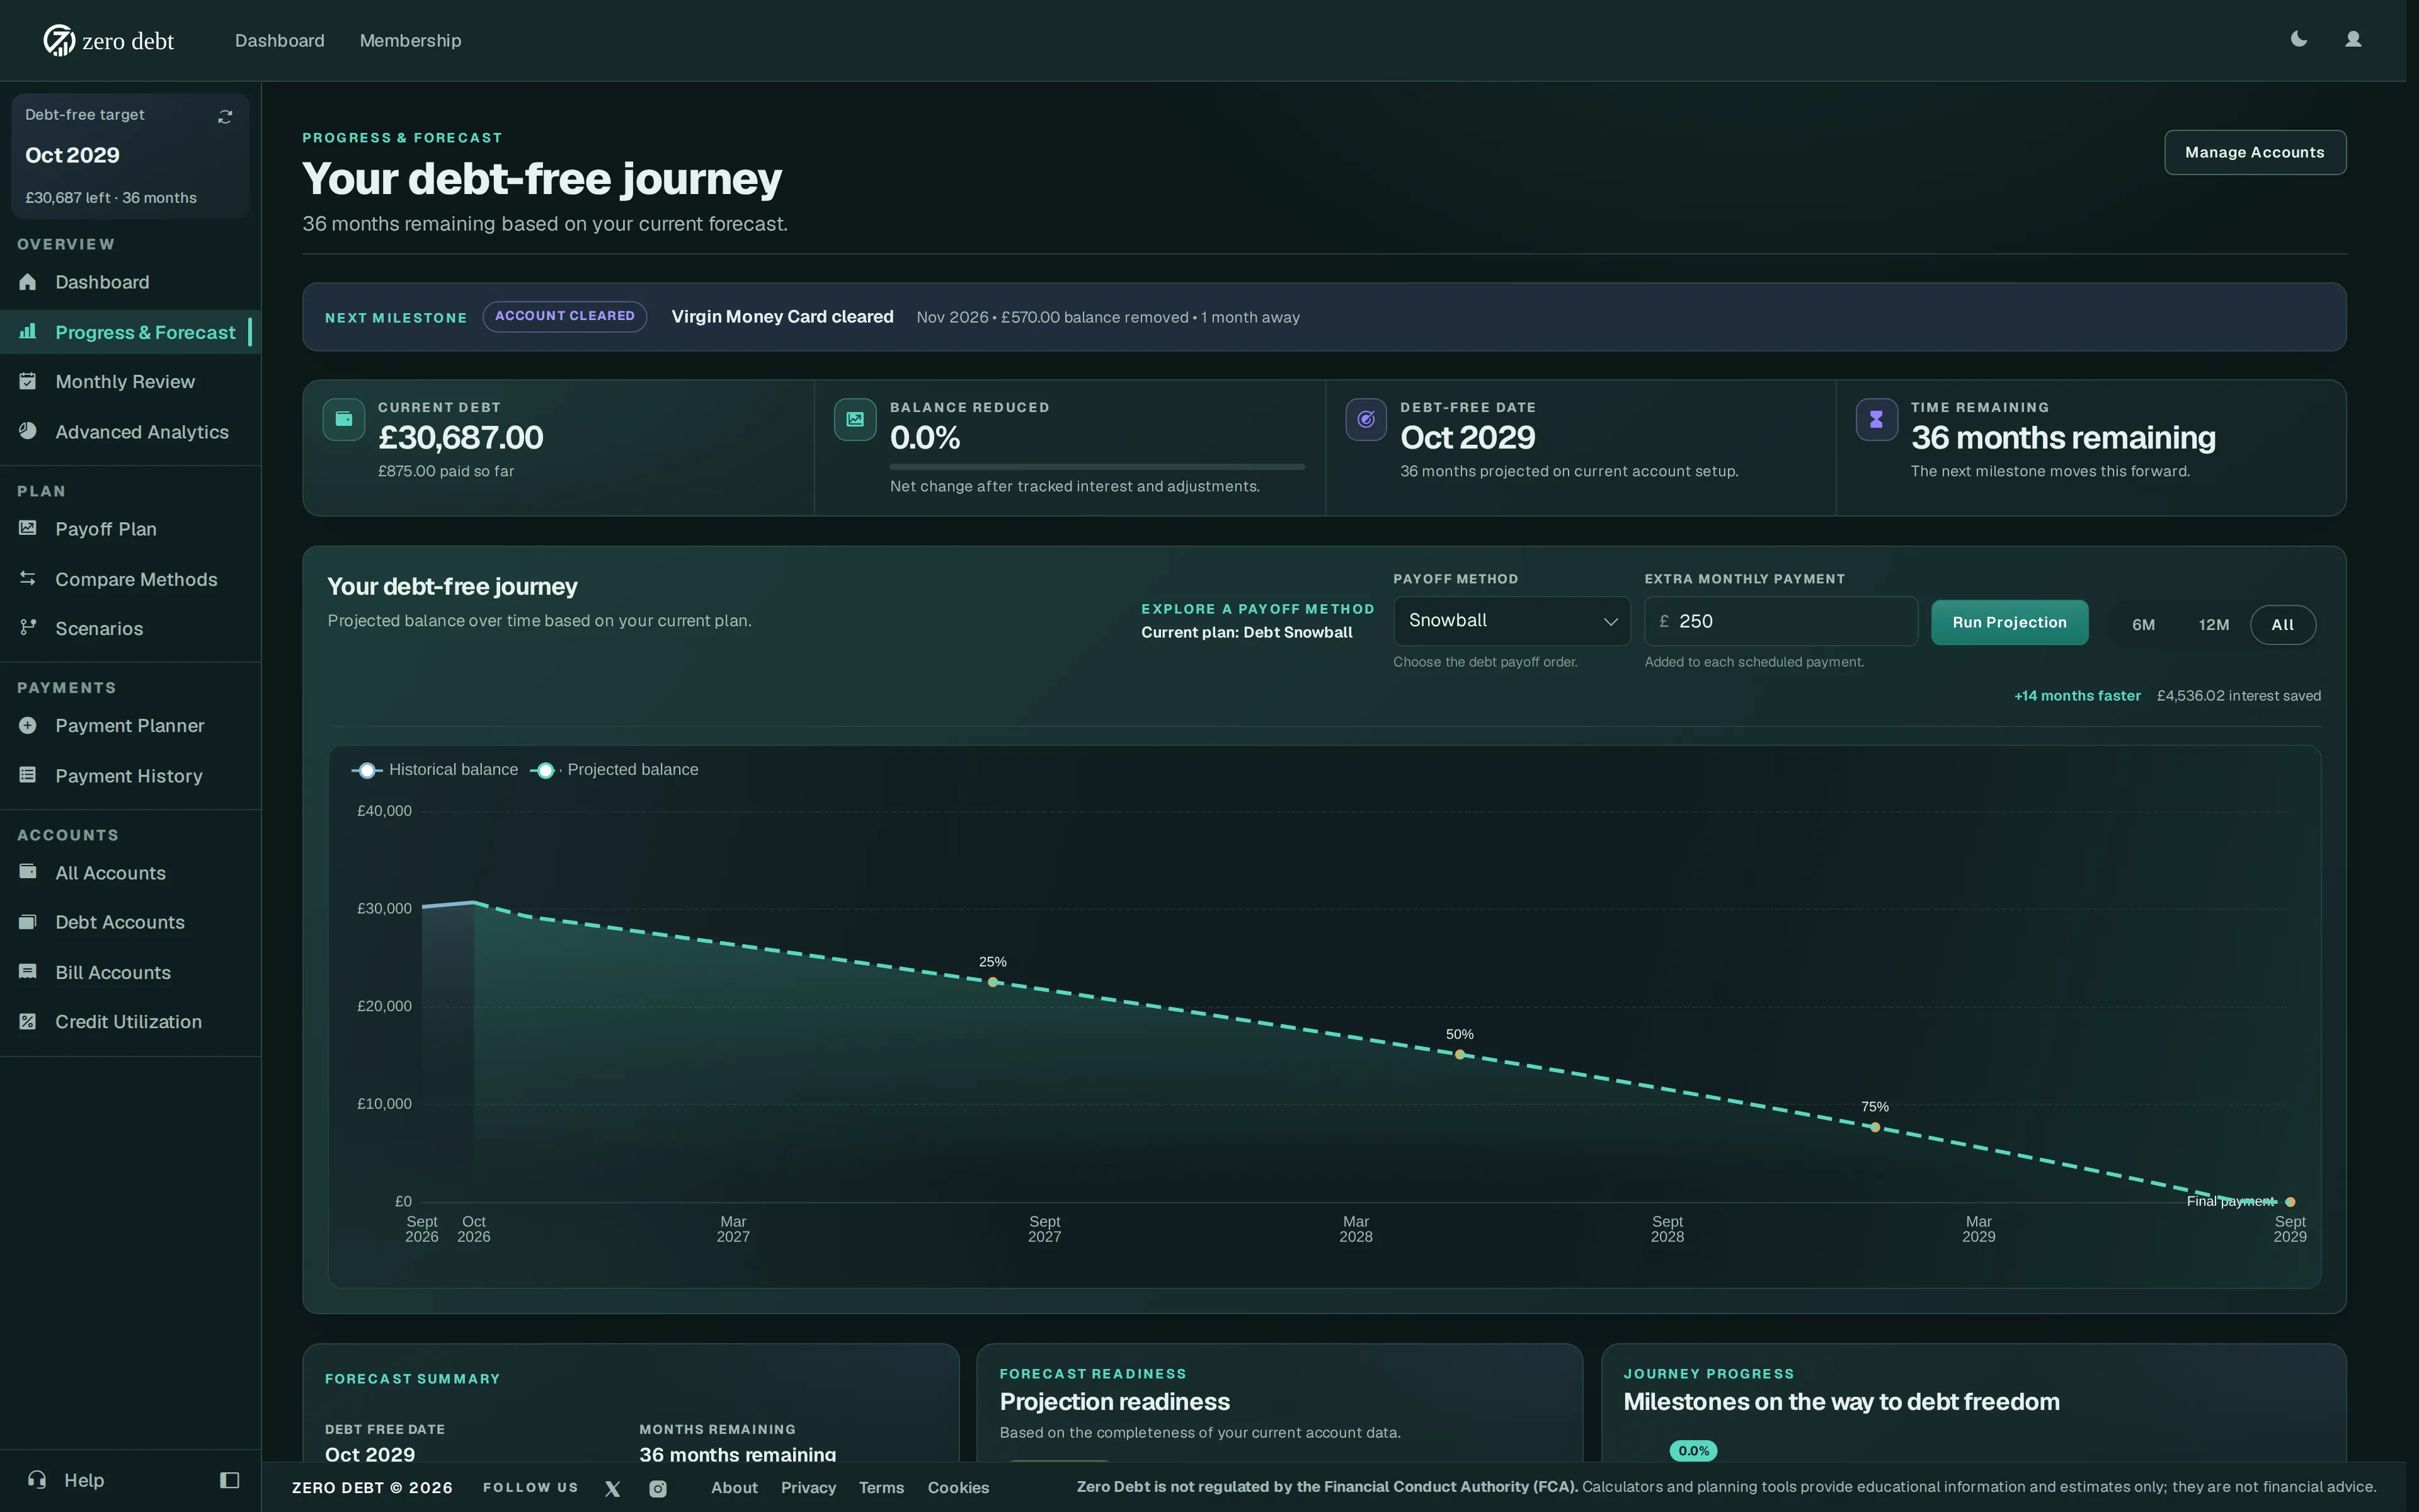Open the Membership top nav link
This screenshot has width=2419, height=1512.
(x=411, y=40)
